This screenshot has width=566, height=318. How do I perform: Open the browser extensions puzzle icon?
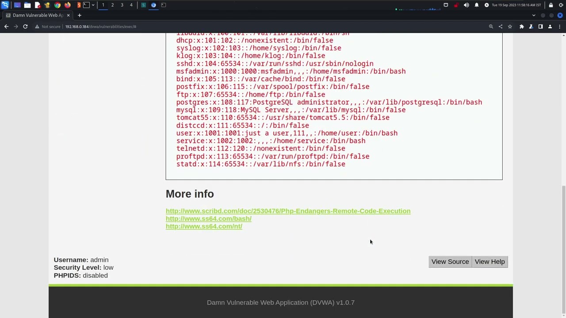coord(522,26)
